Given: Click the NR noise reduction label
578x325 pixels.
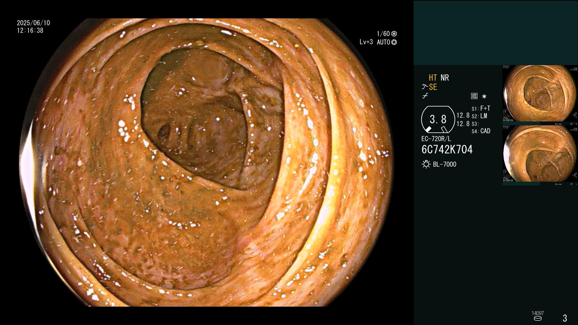Looking at the screenshot, I should tap(445, 78).
